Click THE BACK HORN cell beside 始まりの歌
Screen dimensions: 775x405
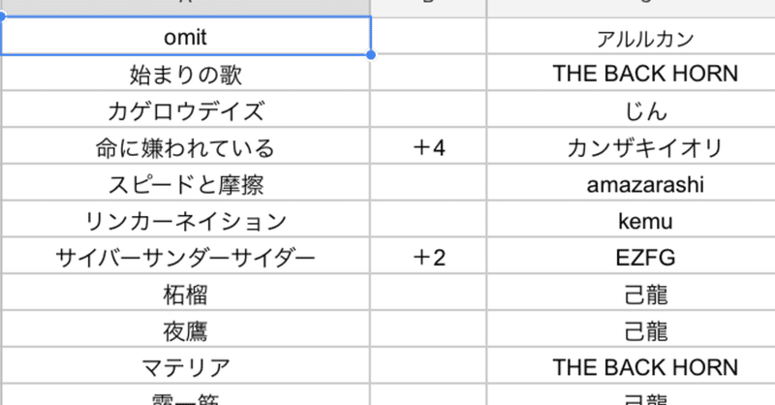click(643, 74)
